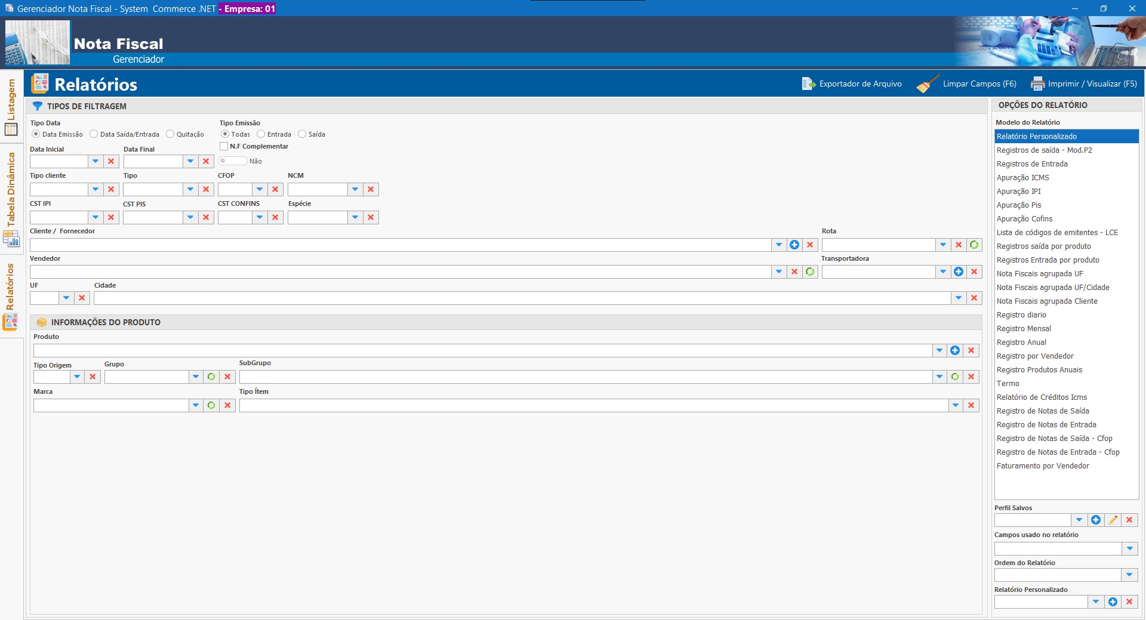Image resolution: width=1146 pixels, height=620 pixels.
Task: Click the green refresh icon next to Rota
Action: click(974, 245)
